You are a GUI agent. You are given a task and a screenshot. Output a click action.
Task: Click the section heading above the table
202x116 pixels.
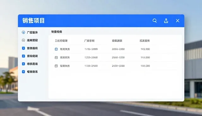56,32
